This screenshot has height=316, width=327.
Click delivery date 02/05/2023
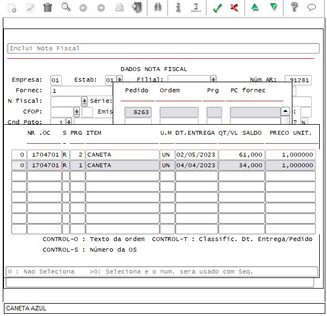[x=196, y=155]
